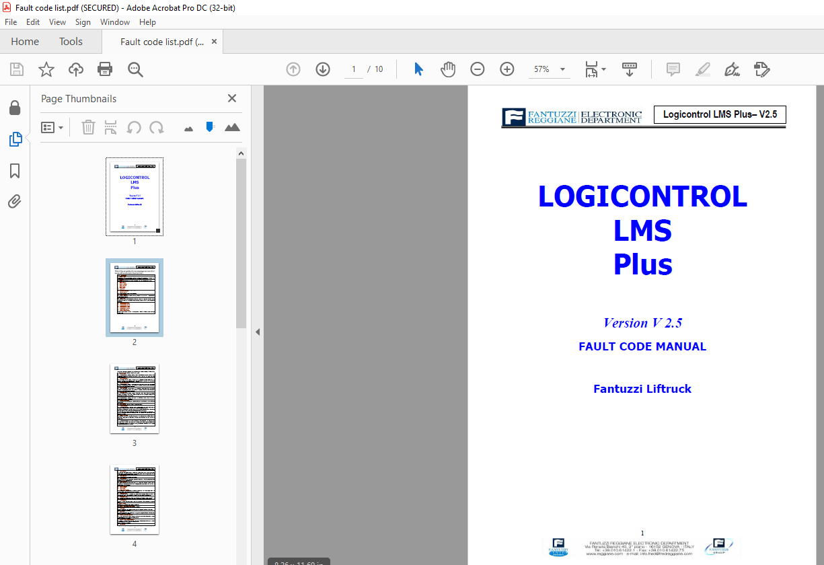
Task: Select page 1 thumbnail
Action: (135, 196)
